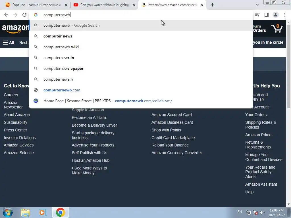Viewport: 291px width, 218px height.
Task: Switch to the Can you watch without laughing tab
Action: click(104, 5)
